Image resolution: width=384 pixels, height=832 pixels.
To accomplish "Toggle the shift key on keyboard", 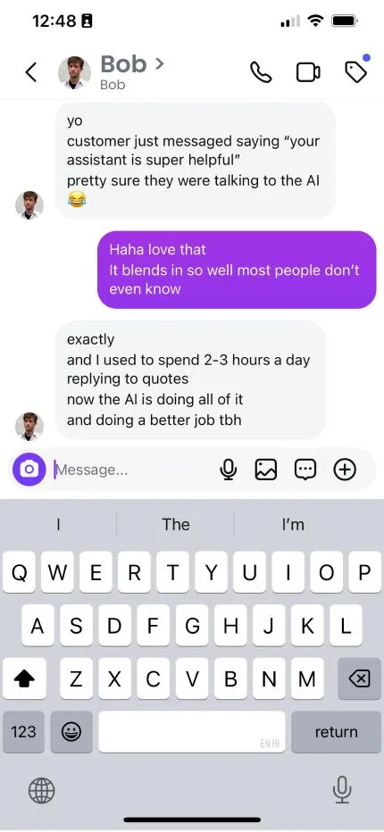I will tap(23, 678).
